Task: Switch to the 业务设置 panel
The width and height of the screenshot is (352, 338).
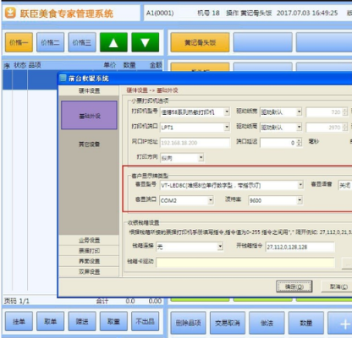Action: 89,240
